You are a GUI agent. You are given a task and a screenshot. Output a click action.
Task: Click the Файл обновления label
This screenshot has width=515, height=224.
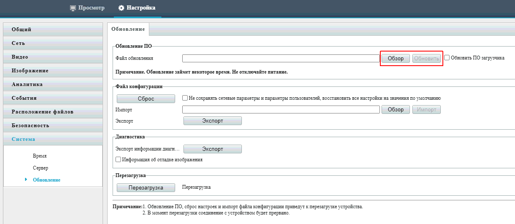click(x=134, y=58)
